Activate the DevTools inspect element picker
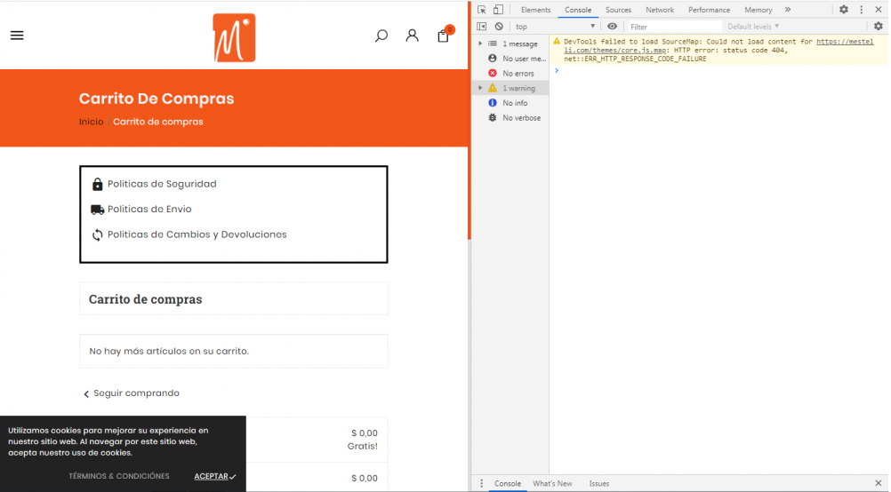 point(481,10)
